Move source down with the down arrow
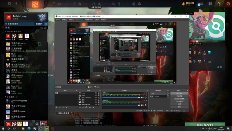 [93, 107]
